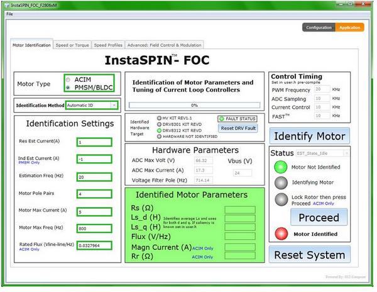
Task: Click the InstaSPIN app icon in title bar
Action: 6,5
